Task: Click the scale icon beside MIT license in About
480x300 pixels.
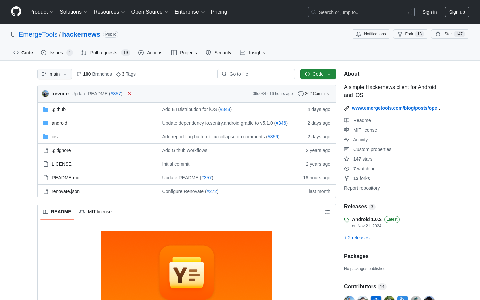Action: tap(347, 130)
